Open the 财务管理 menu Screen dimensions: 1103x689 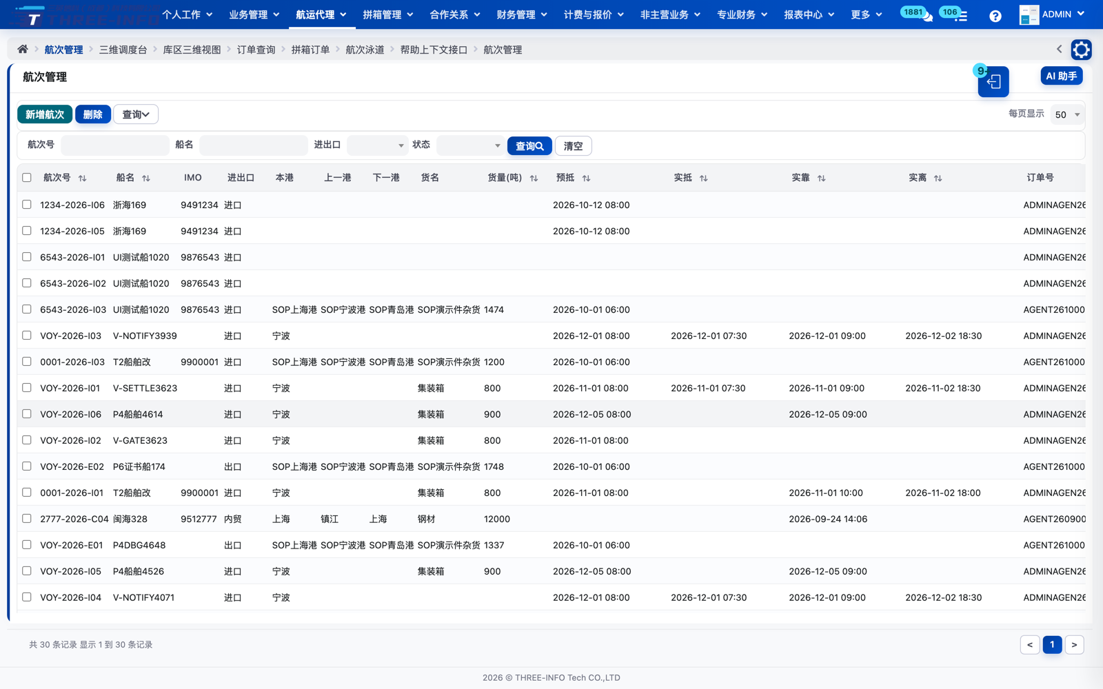522,14
